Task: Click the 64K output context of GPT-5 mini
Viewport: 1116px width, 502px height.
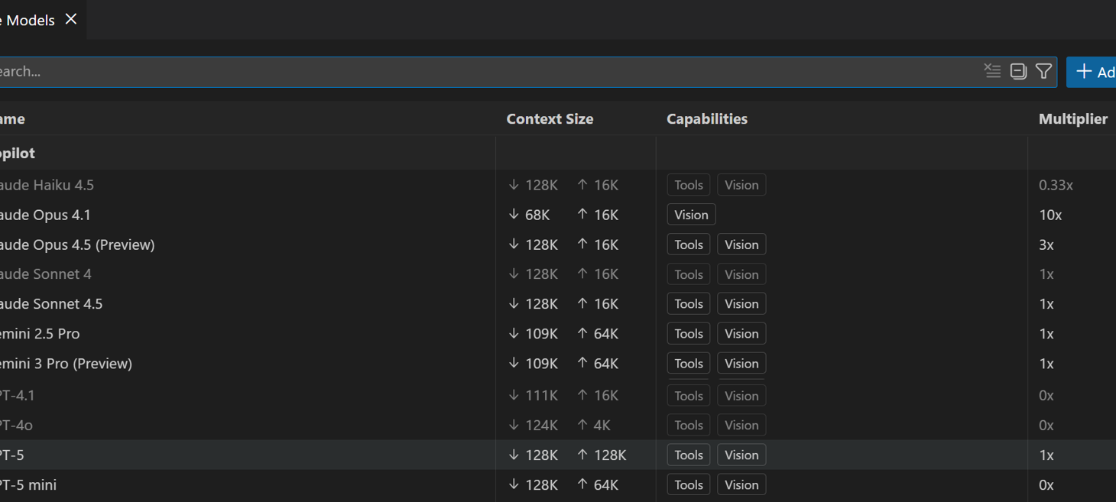Action: (x=598, y=484)
